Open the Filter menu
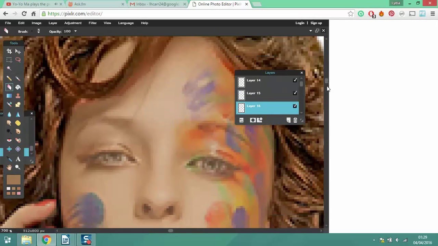 pos(92,23)
